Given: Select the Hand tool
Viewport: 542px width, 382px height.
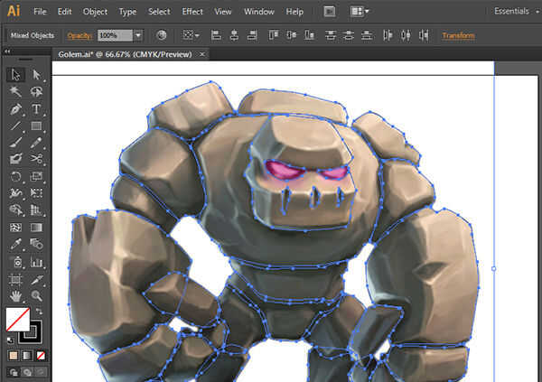Looking at the screenshot, I should coord(15,296).
